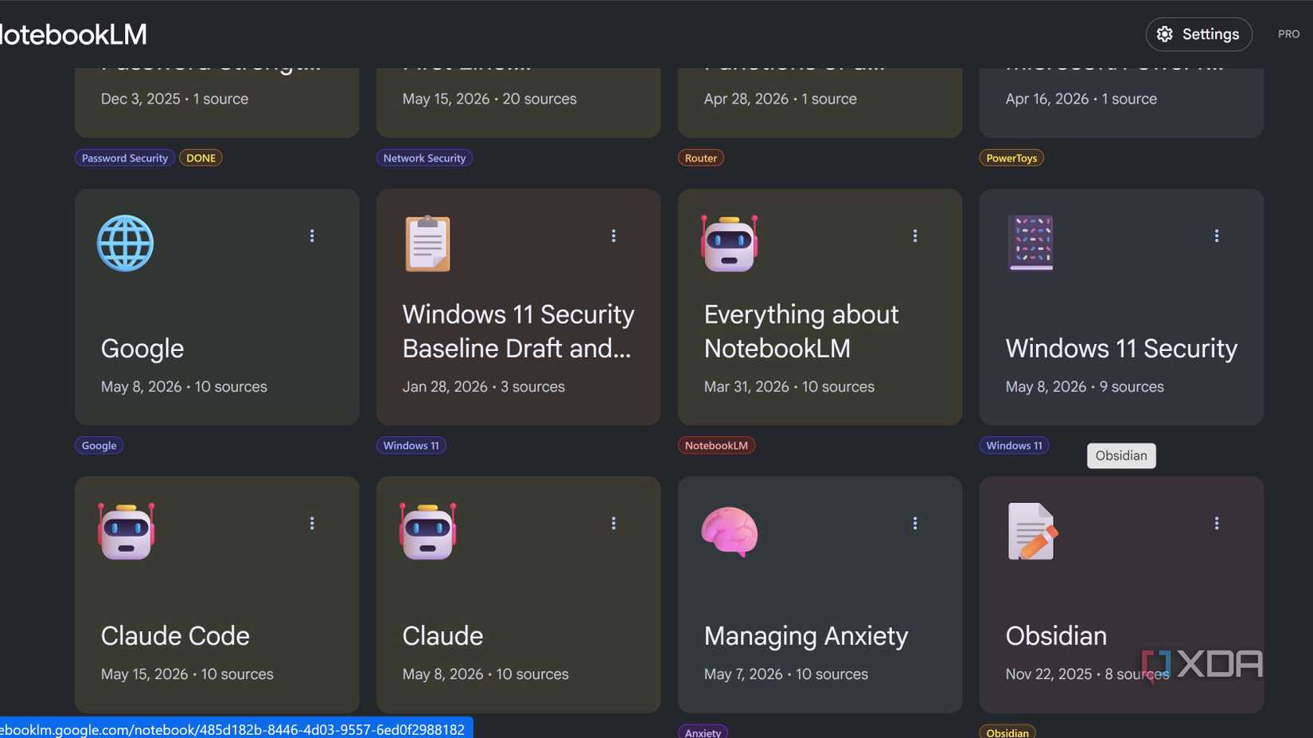This screenshot has height=738, width=1313.
Task: Click the PRO badge label
Action: [x=1288, y=34]
